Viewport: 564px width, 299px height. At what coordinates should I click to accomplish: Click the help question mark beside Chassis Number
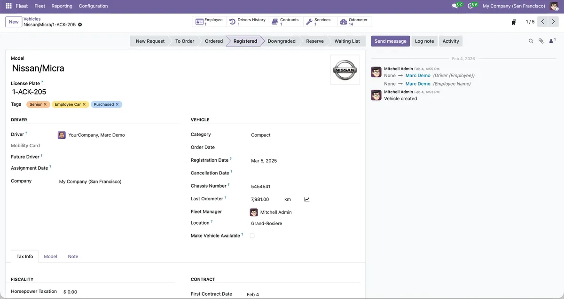[x=228, y=185]
